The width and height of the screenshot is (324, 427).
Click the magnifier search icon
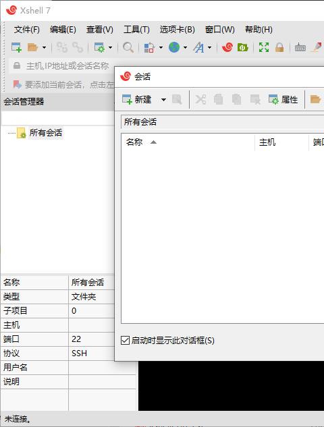click(128, 47)
